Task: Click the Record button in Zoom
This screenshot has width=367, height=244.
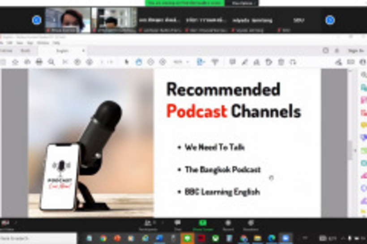Action: pyautogui.click(x=228, y=224)
